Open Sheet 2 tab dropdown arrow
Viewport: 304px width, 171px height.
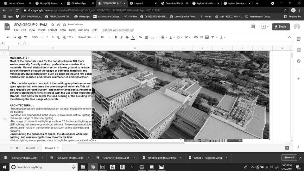pos(58,148)
